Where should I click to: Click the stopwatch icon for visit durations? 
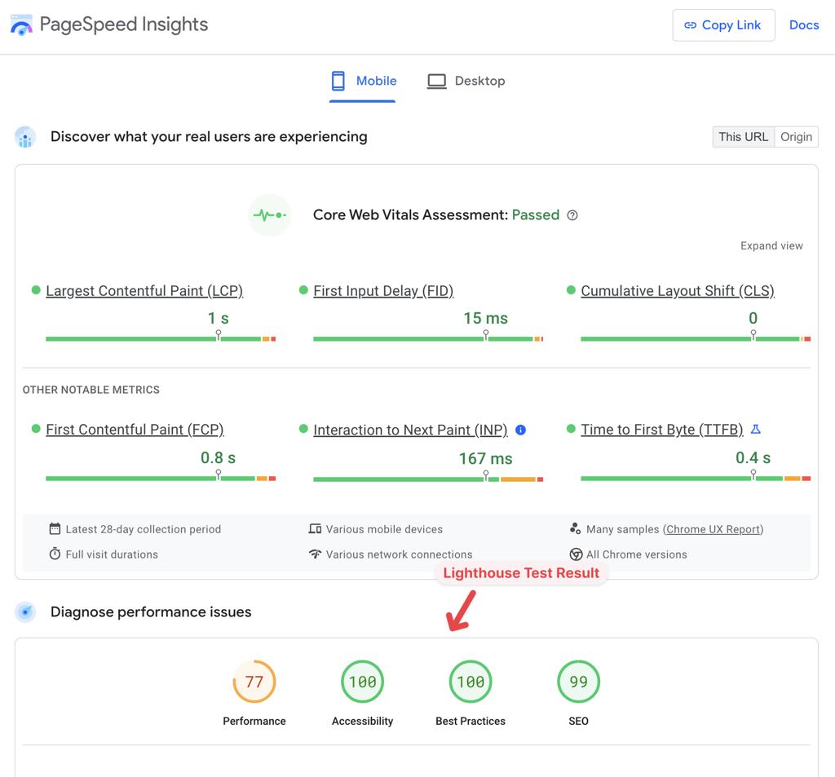click(55, 554)
